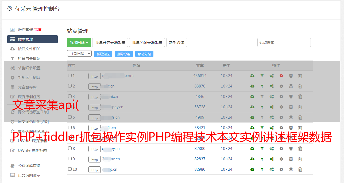
Task: Click the 站点搜索 search field
Action: 284,42
